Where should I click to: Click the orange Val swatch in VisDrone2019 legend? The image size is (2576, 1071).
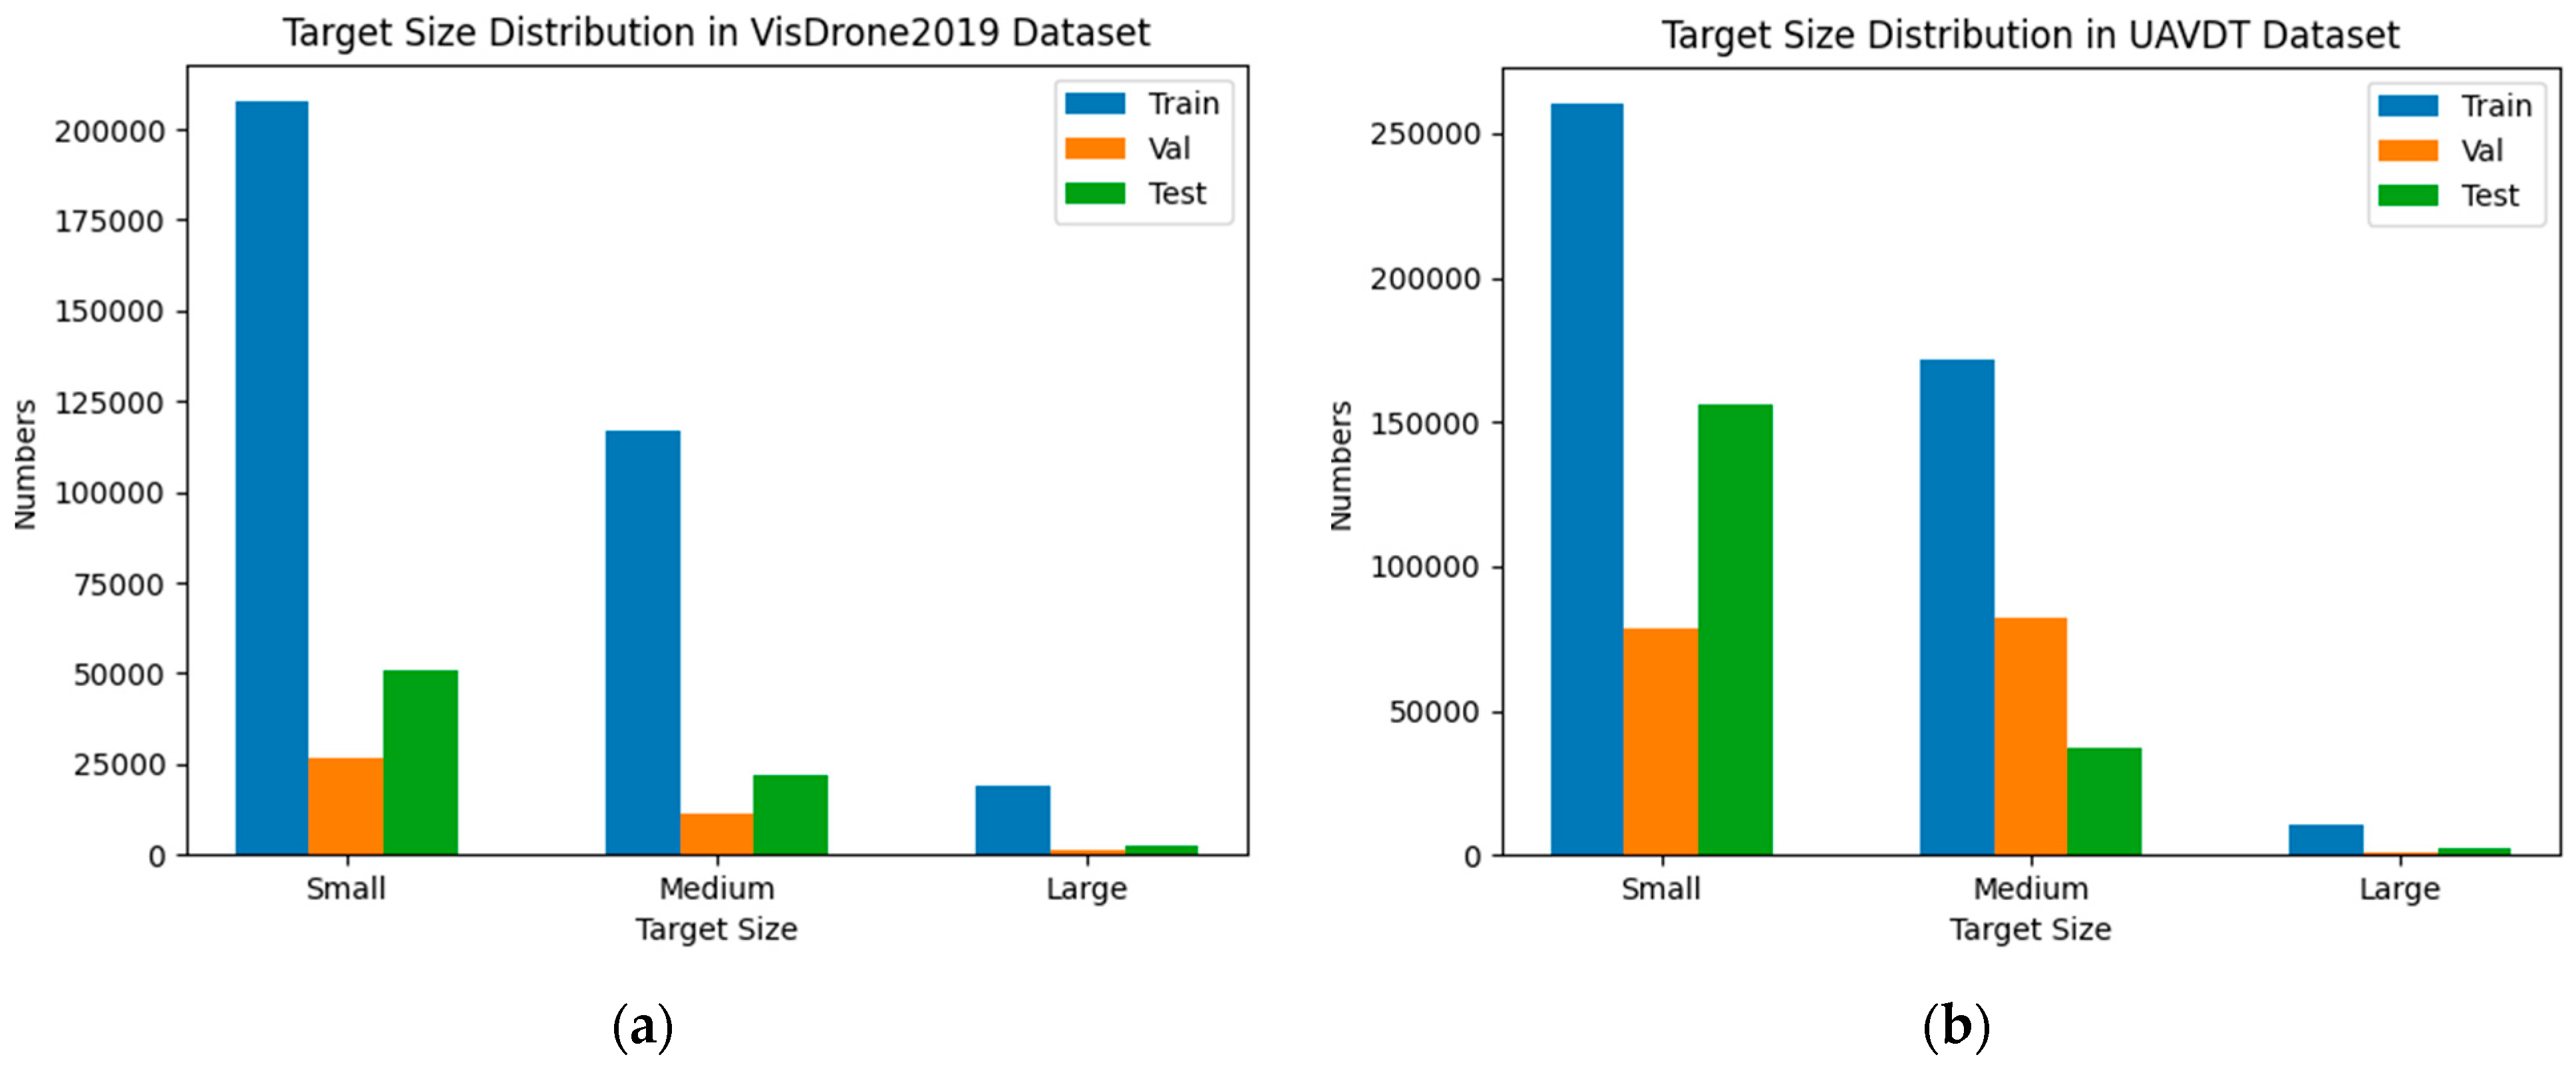tap(1095, 148)
